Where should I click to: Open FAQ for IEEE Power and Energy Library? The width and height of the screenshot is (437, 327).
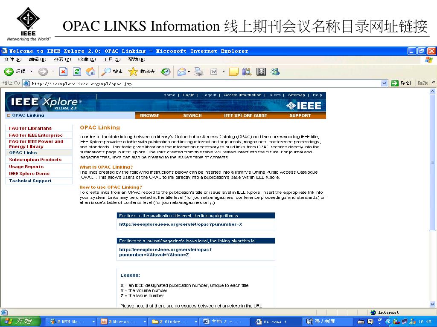(x=36, y=144)
